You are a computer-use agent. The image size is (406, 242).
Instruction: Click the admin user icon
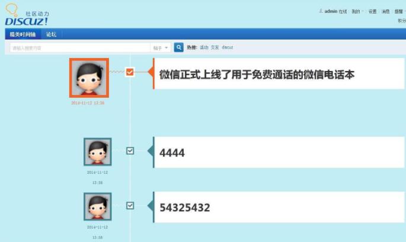(x=321, y=11)
